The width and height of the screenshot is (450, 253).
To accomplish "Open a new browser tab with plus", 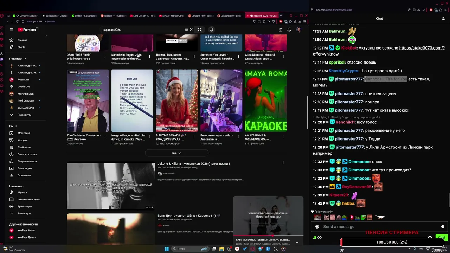I will (281, 16).
